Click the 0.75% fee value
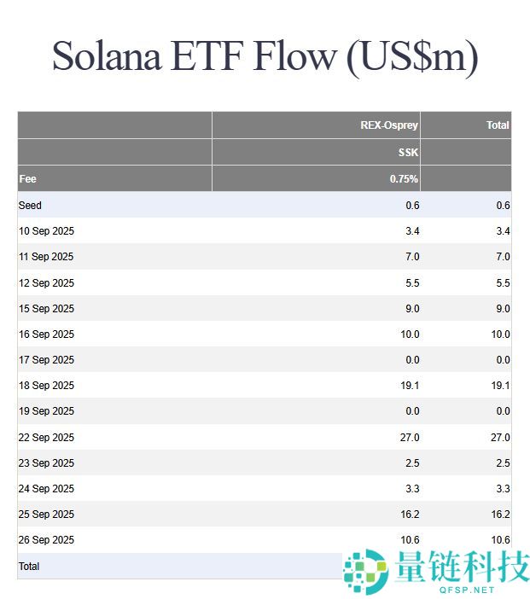 (x=404, y=179)
